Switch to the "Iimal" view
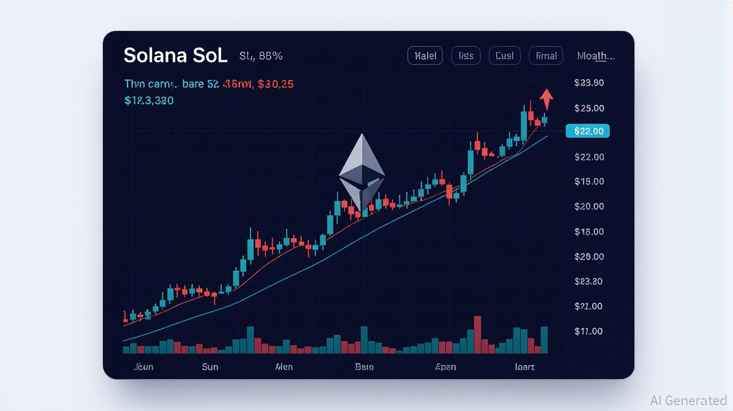The width and height of the screenshot is (733, 411). [546, 56]
